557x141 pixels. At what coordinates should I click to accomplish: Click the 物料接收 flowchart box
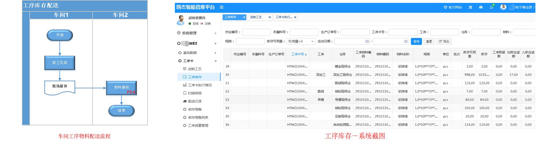coord(122,88)
